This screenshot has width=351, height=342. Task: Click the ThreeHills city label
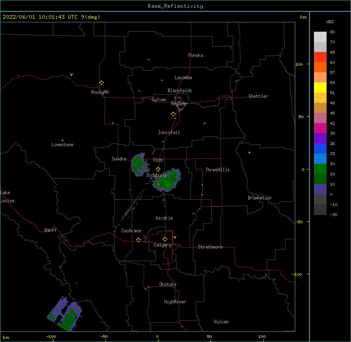click(217, 170)
